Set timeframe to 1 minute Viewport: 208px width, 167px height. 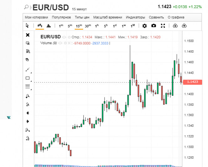coord(61,26)
